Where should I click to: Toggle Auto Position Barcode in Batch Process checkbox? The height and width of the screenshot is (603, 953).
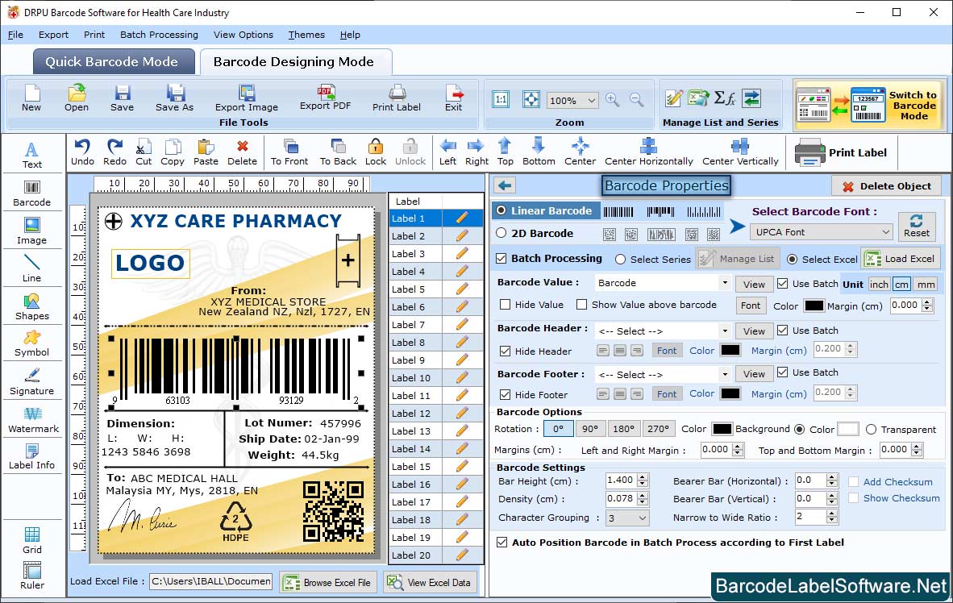coord(501,543)
